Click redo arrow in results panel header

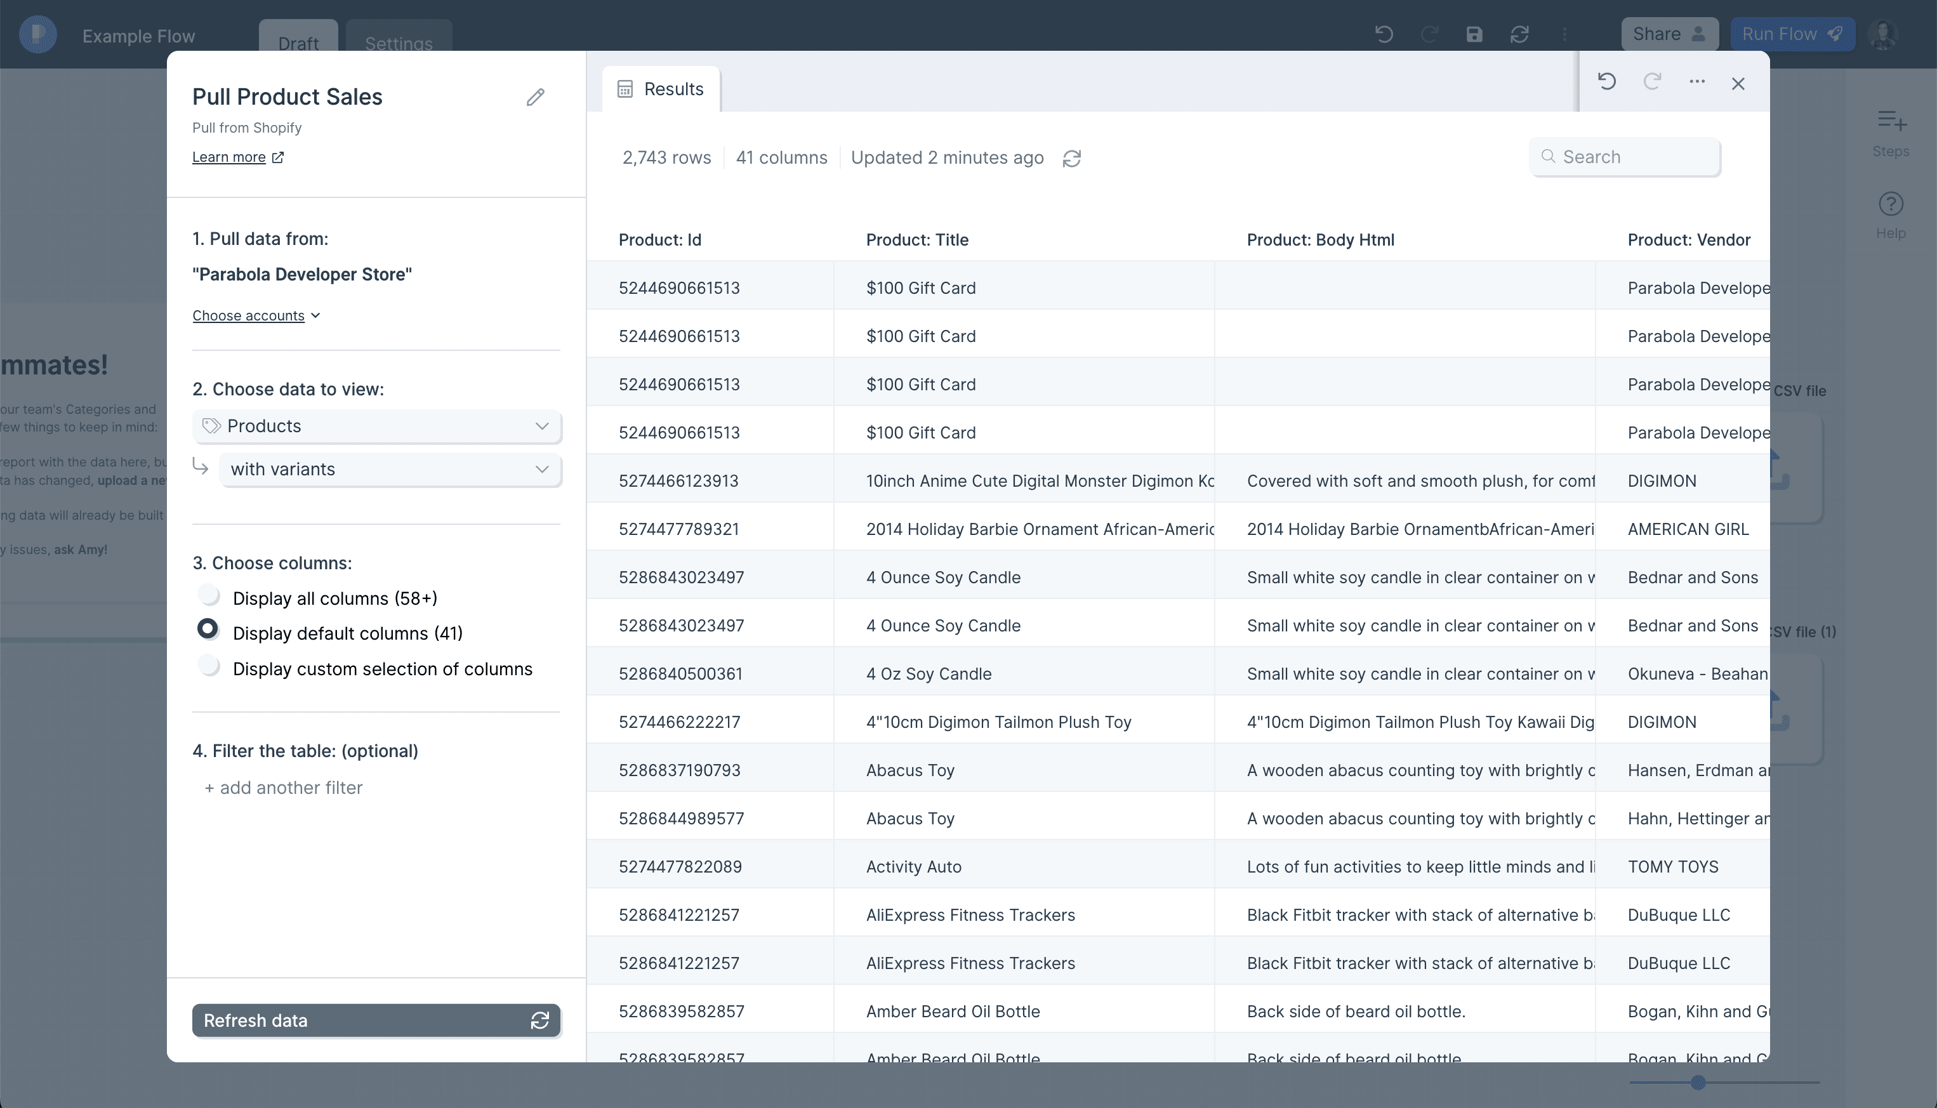click(x=1651, y=82)
